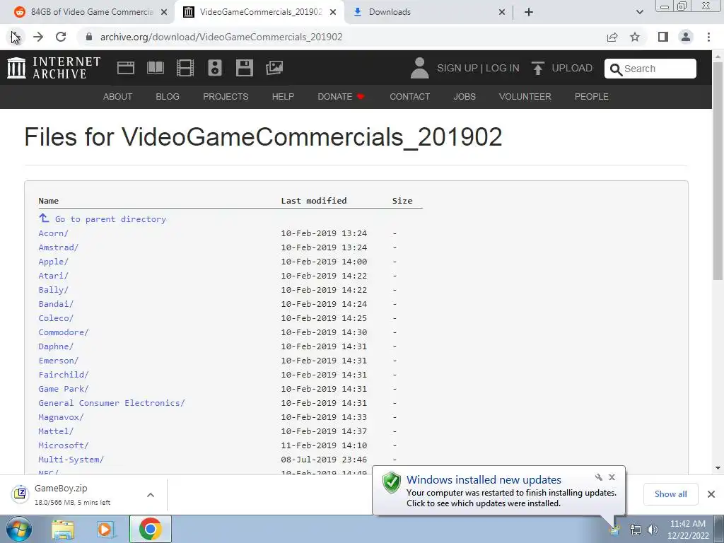This screenshot has height=543, width=724.
Task: Open notification options wrench icon
Action: (x=598, y=477)
